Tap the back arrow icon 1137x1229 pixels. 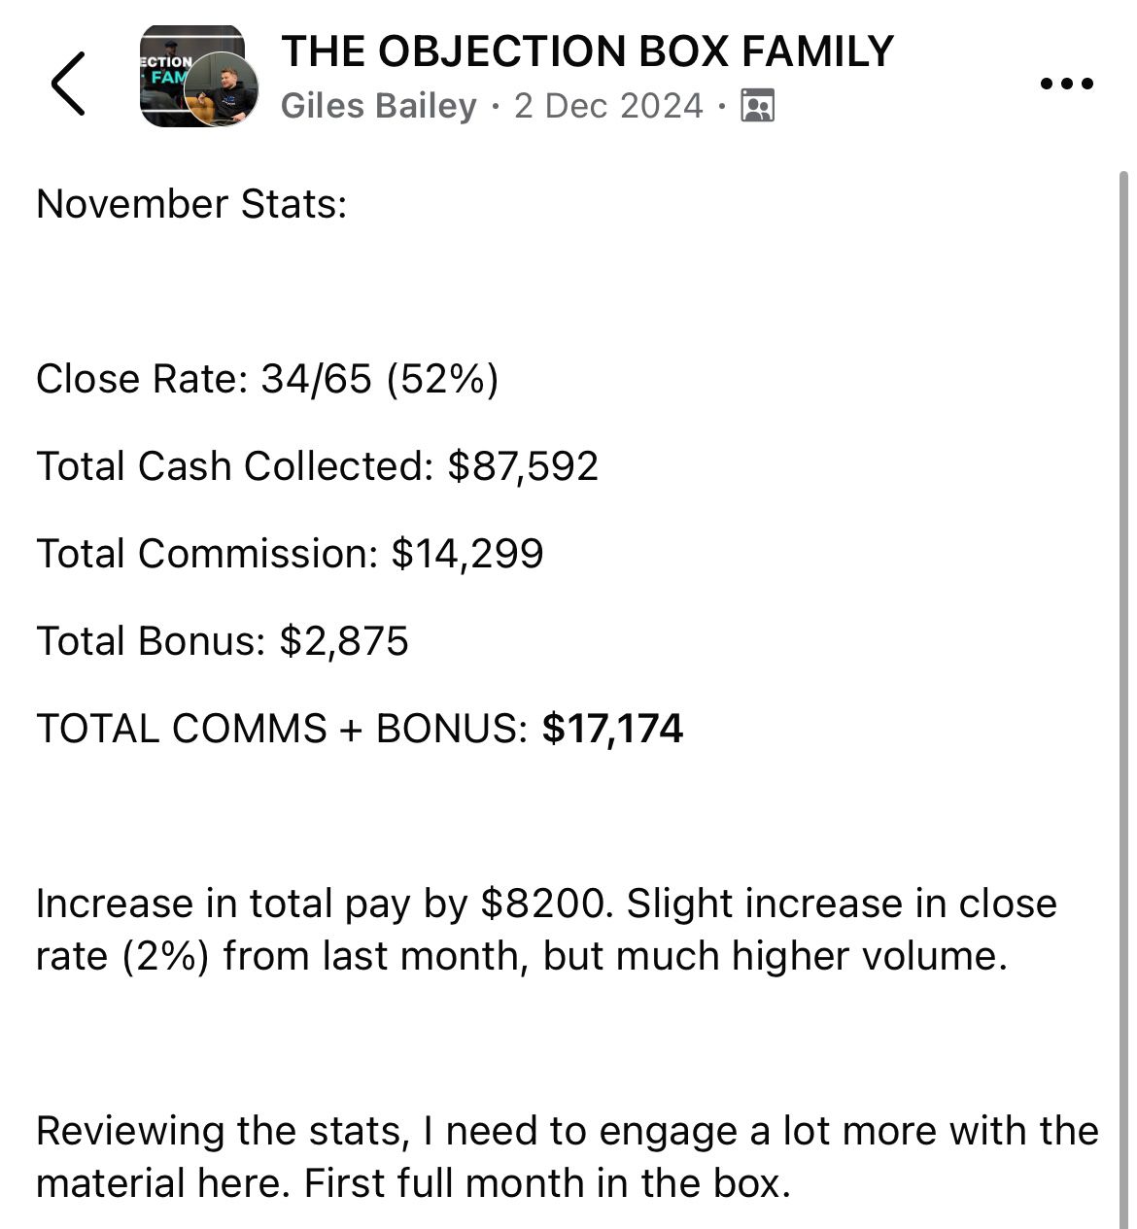tap(68, 84)
